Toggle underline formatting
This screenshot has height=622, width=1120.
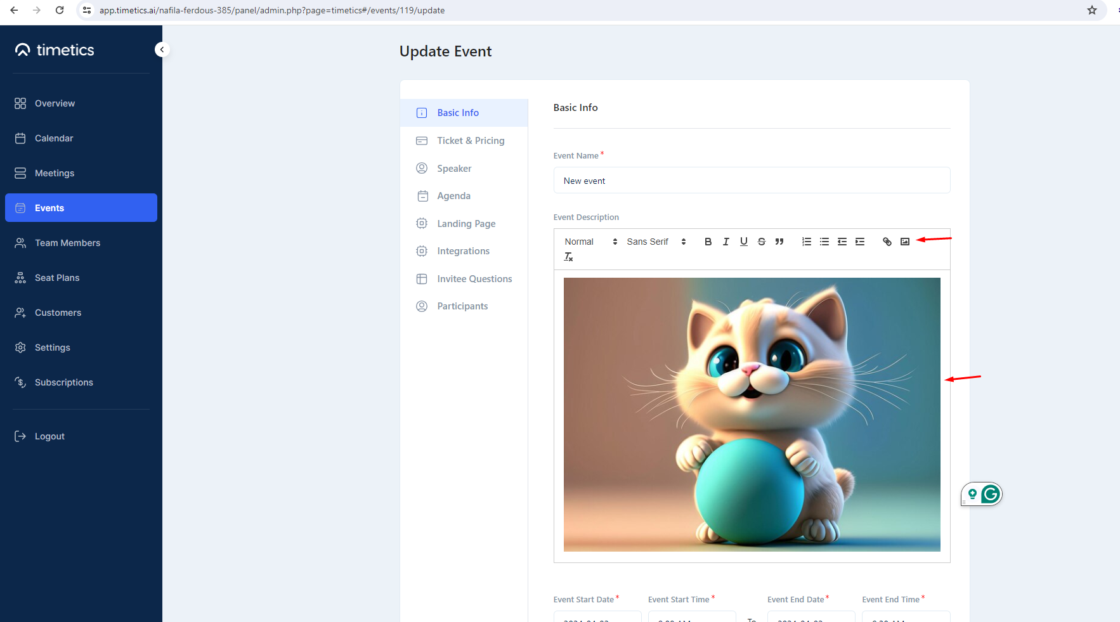coord(743,241)
